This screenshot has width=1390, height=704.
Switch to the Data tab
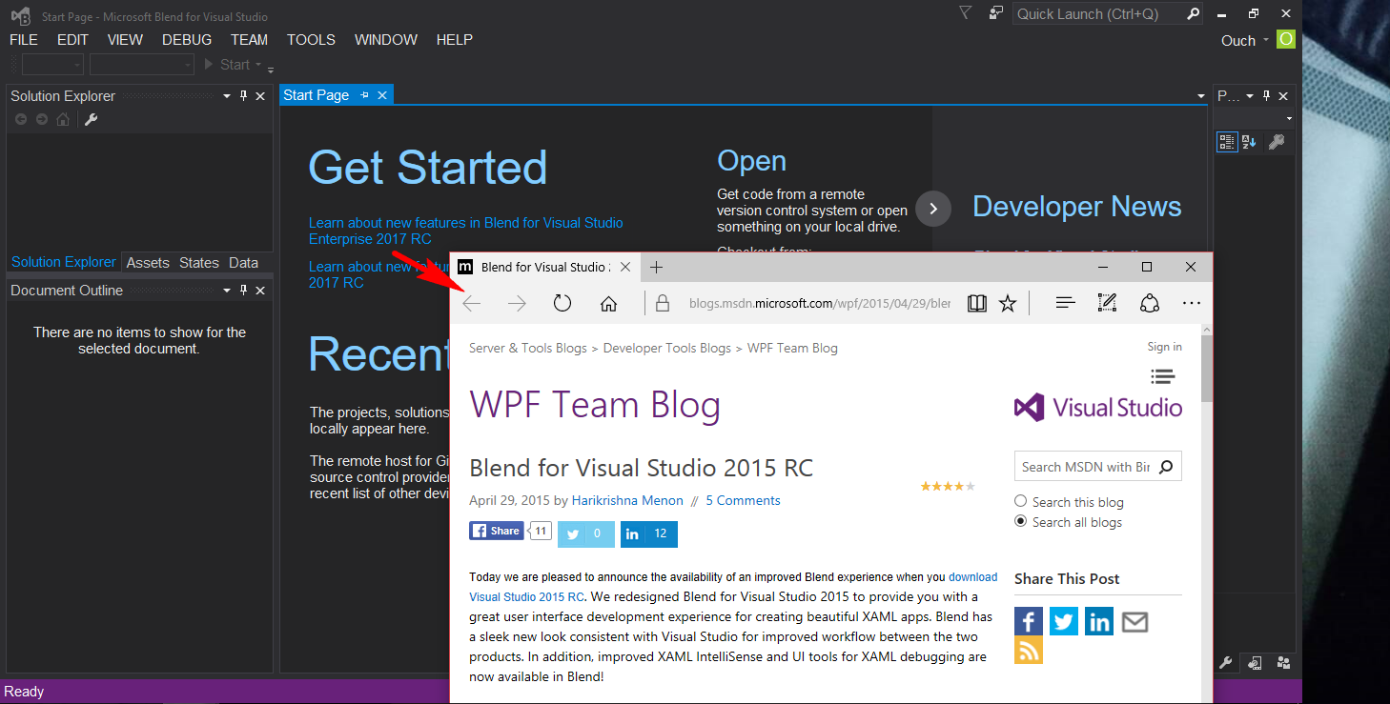[243, 263]
